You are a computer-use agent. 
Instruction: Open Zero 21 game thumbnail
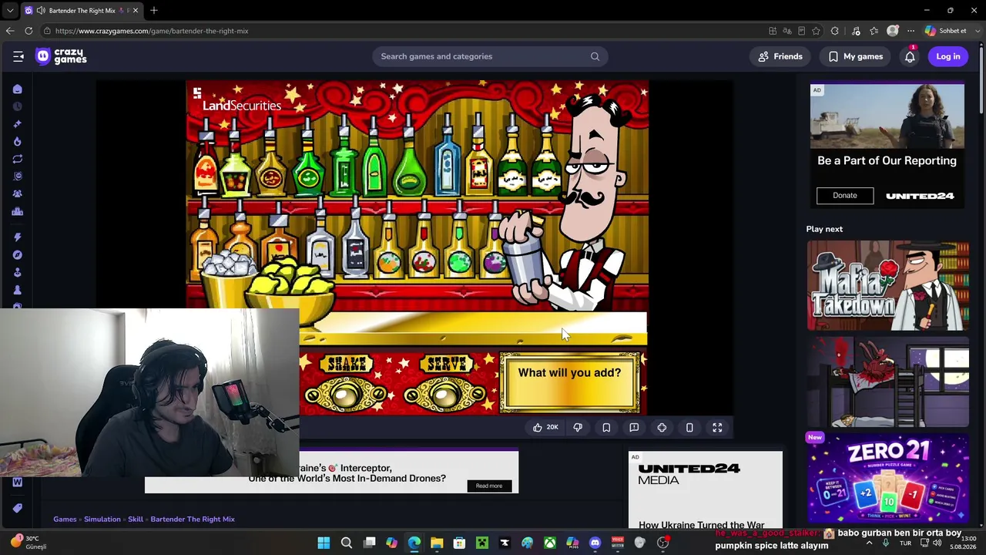click(887, 478)
